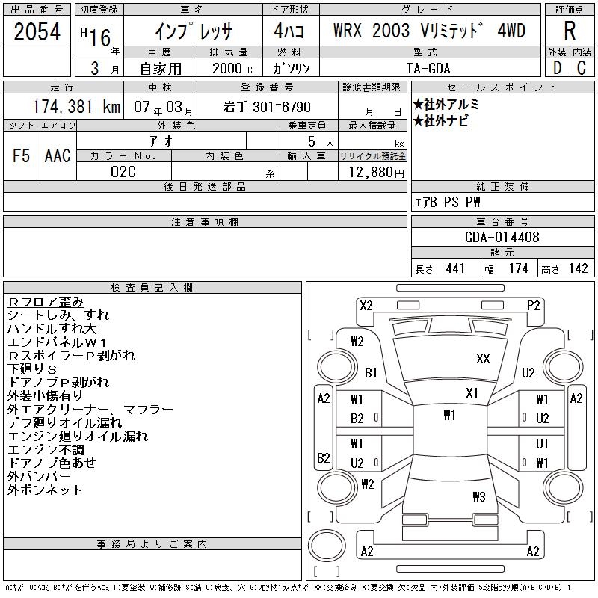Click the color number 02C field
The height and width of the screenshot is (598, 598).
click(123, 172)
